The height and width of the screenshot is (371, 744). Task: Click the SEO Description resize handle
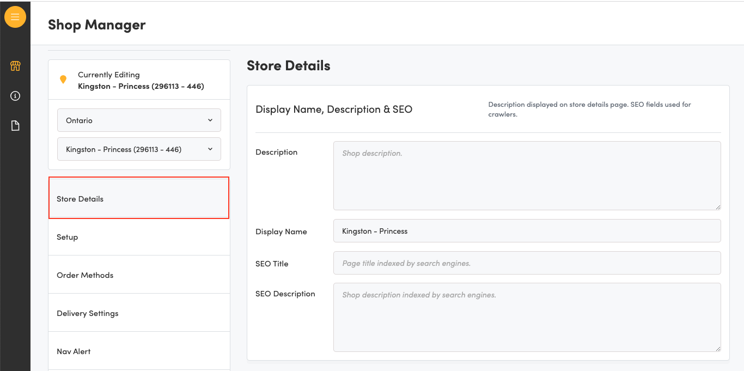tap(718, 349)
